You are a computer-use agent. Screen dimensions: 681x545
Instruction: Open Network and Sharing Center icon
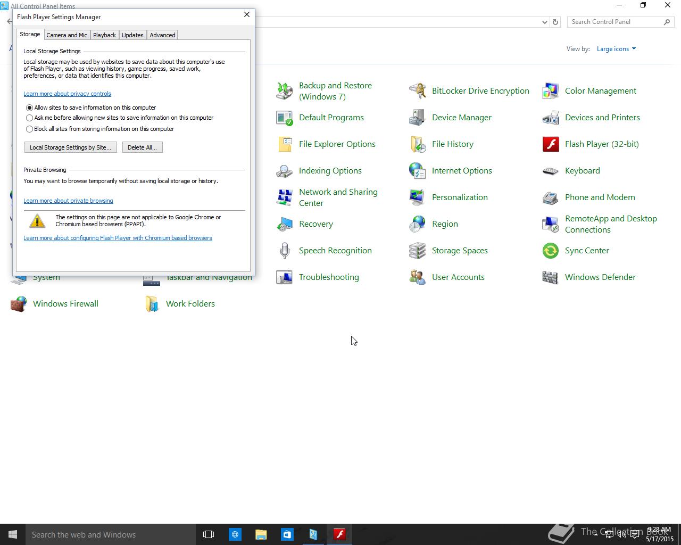(285, 197)
